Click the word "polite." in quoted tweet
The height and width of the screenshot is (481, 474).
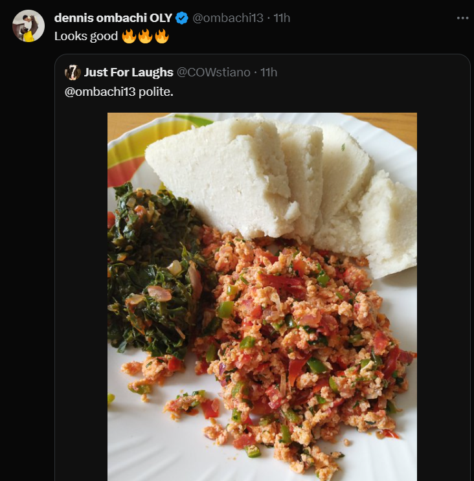pyautogui.click(x=156, y=91)
